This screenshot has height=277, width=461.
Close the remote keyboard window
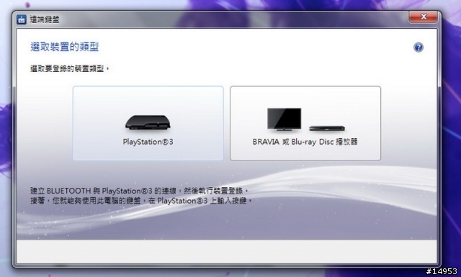pos(424,17)
